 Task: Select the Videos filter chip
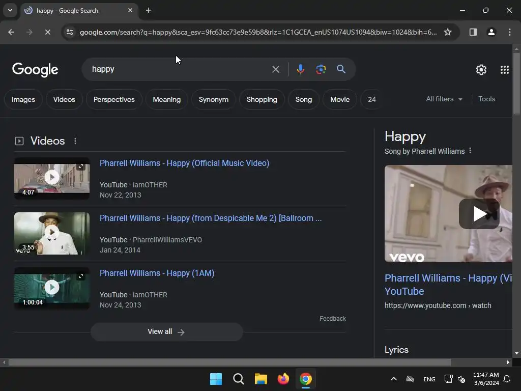pyautogui.click(x=64, y=99)
